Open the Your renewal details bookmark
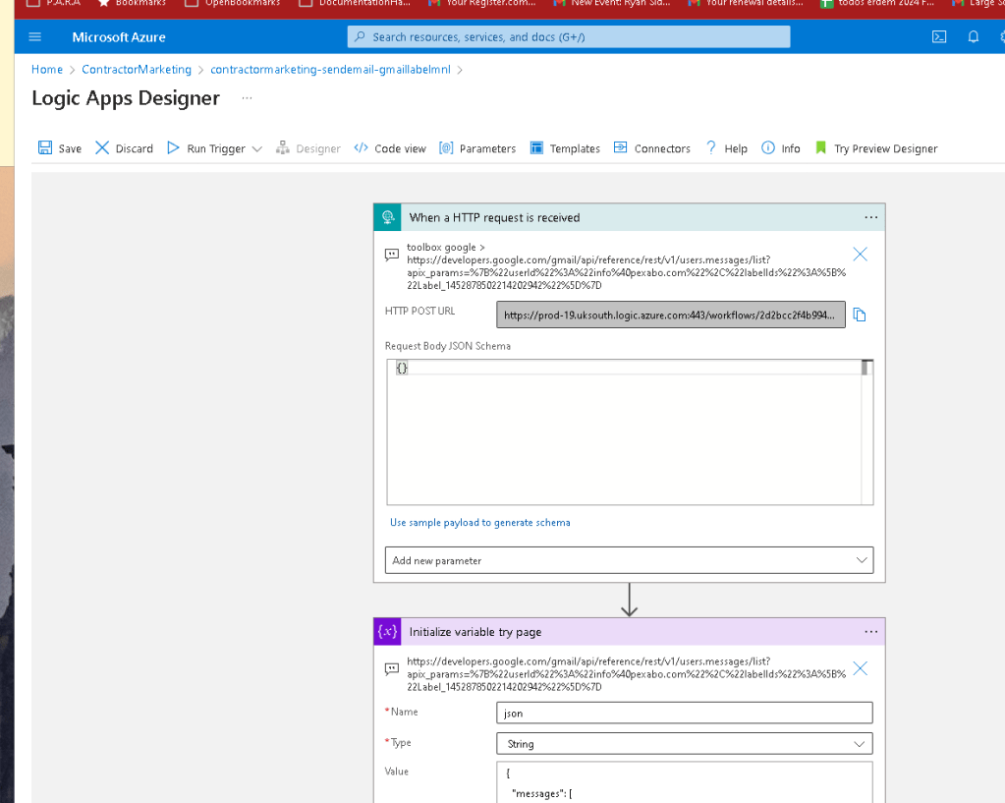Viewport: 1005px width, 803px height. point(745,3)
